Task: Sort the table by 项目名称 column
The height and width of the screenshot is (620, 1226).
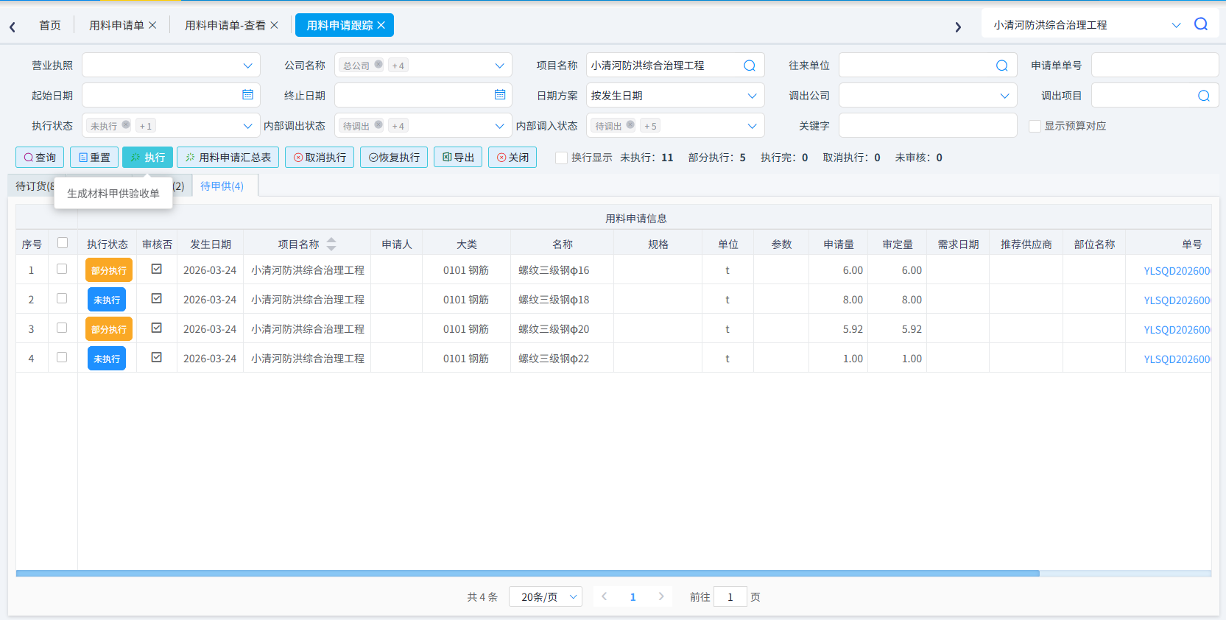Action: pos(331,244)
